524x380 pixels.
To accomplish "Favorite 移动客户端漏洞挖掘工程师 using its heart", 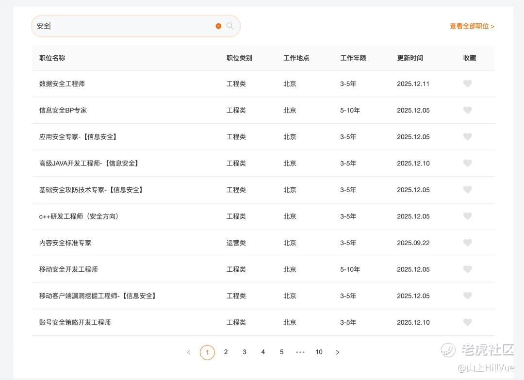I will [x=468, y=296].
